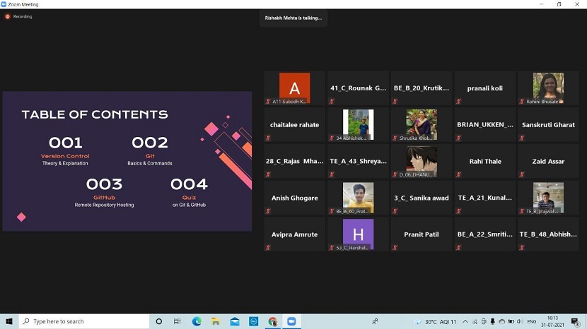
Task: Click the Zoom icon in the taskbar
Action: pos(291,321)
